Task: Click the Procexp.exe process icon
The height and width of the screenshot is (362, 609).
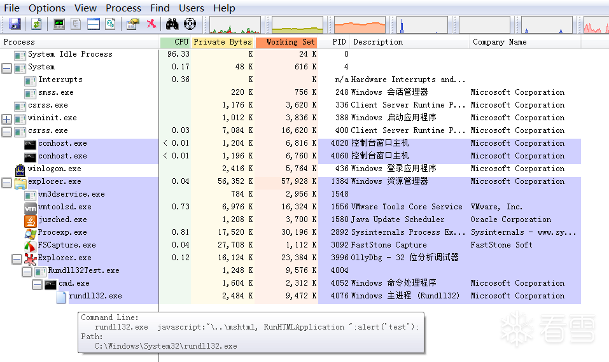Action: coord(31,234)
